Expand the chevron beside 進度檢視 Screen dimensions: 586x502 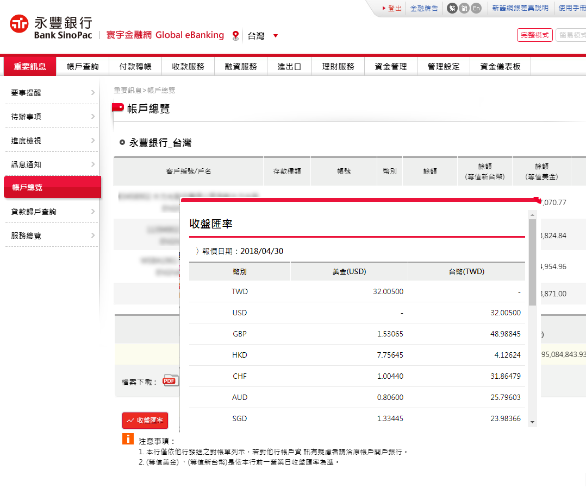(93, 140)
